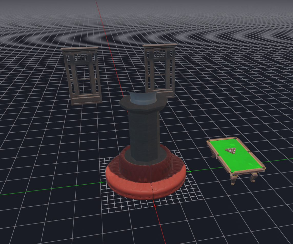Click the racked billiard balls triangle
293x244 pixels.
(x=230, y=151)
